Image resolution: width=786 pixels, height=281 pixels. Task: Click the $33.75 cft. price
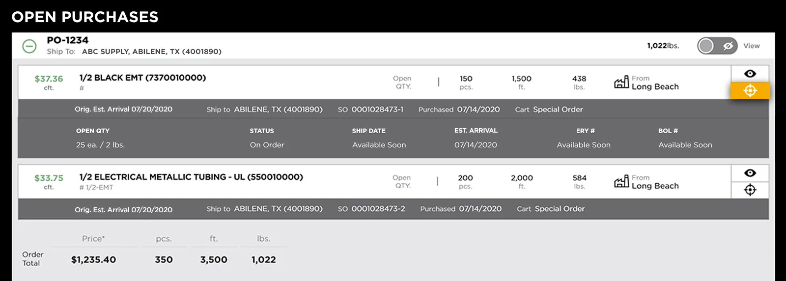pos(49,178)
